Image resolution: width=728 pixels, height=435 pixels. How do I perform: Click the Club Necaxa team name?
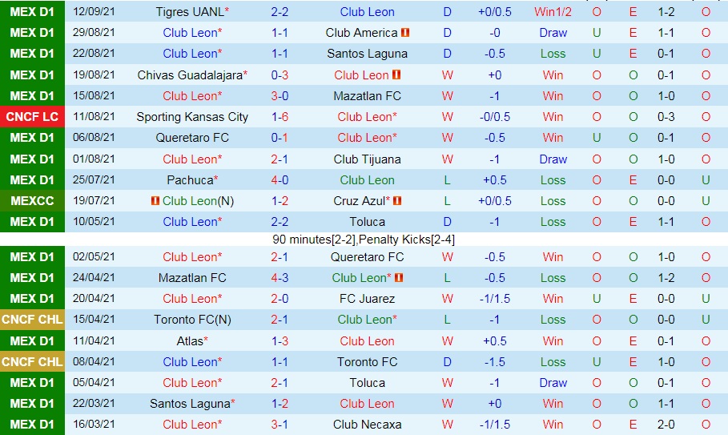click(367, 425)
